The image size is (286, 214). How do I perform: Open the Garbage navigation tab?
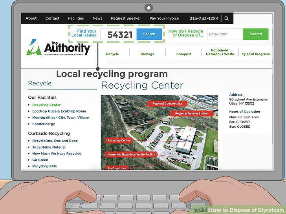(147, 54)
